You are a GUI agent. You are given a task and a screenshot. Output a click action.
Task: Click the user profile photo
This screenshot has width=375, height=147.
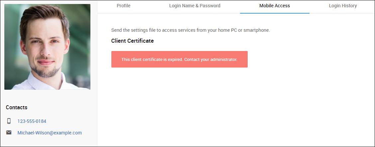tap(47, 47)
